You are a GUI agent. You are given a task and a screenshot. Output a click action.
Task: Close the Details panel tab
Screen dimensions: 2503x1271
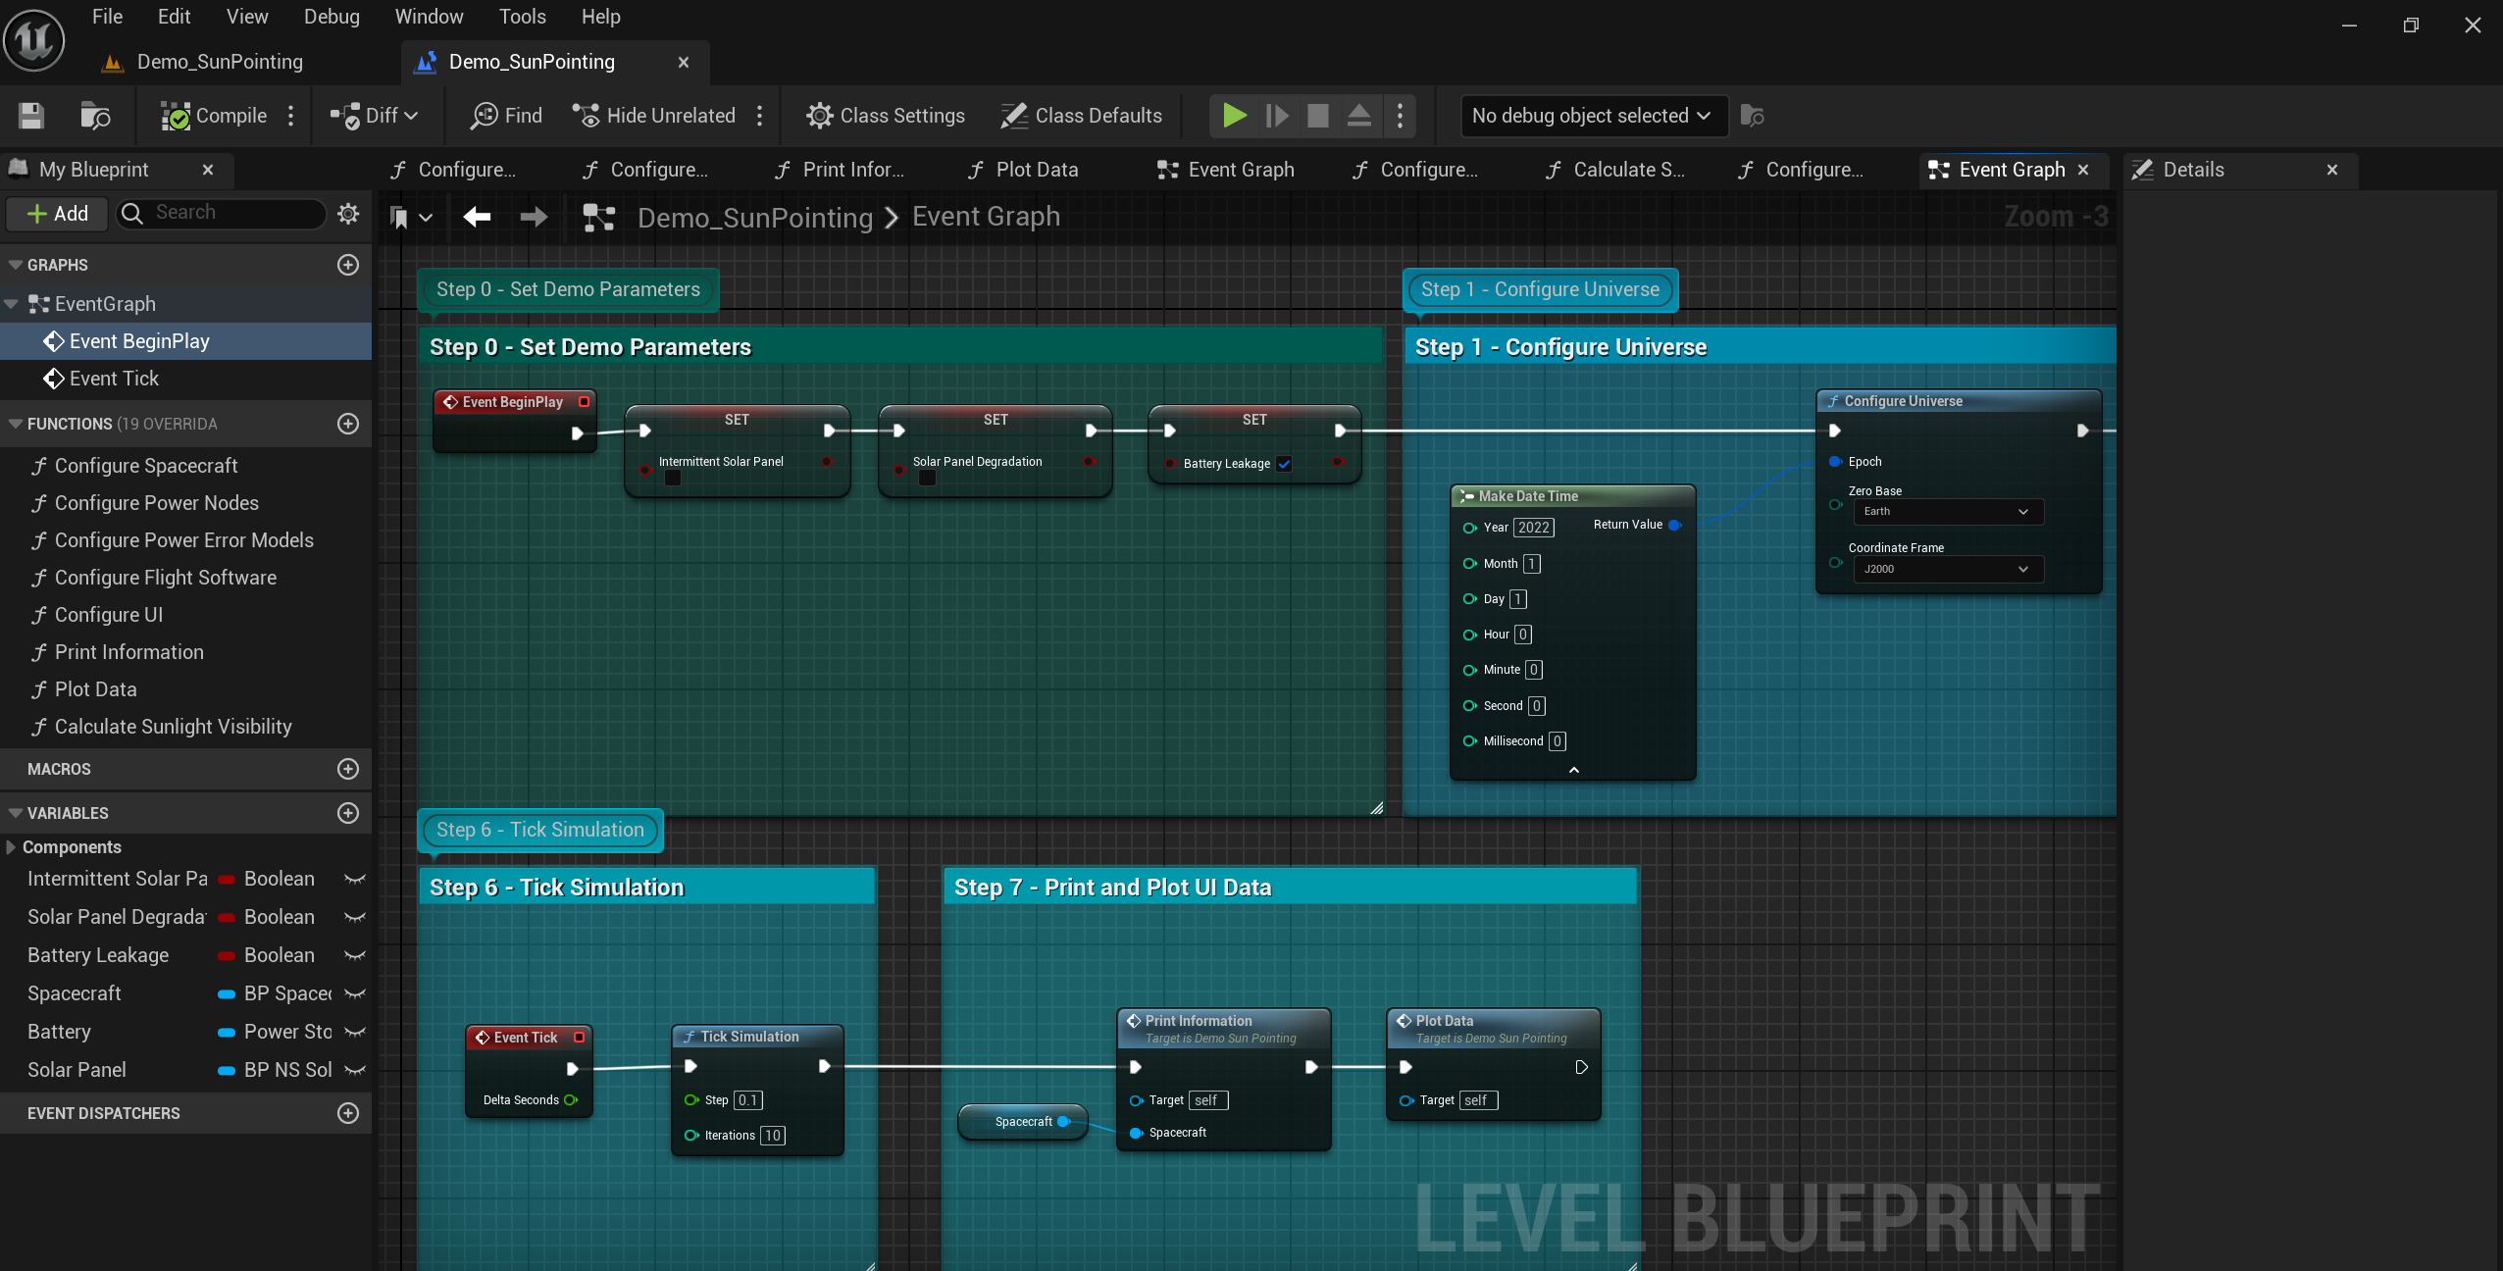(2332, 170)
